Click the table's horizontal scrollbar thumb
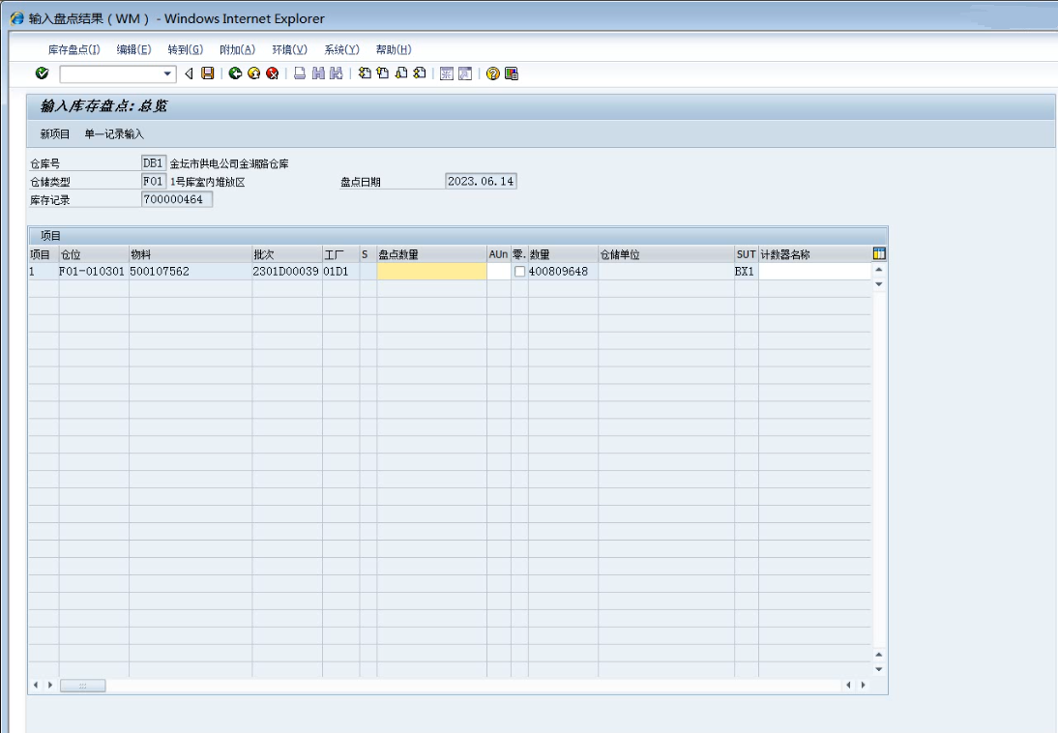The height and width of the screenshot is (733, 1058). point(83,686)
